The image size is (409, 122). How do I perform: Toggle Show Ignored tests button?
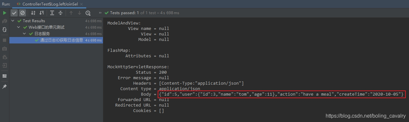(22, 13)
